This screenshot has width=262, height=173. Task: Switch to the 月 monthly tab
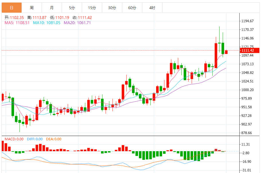click(52, 8)
